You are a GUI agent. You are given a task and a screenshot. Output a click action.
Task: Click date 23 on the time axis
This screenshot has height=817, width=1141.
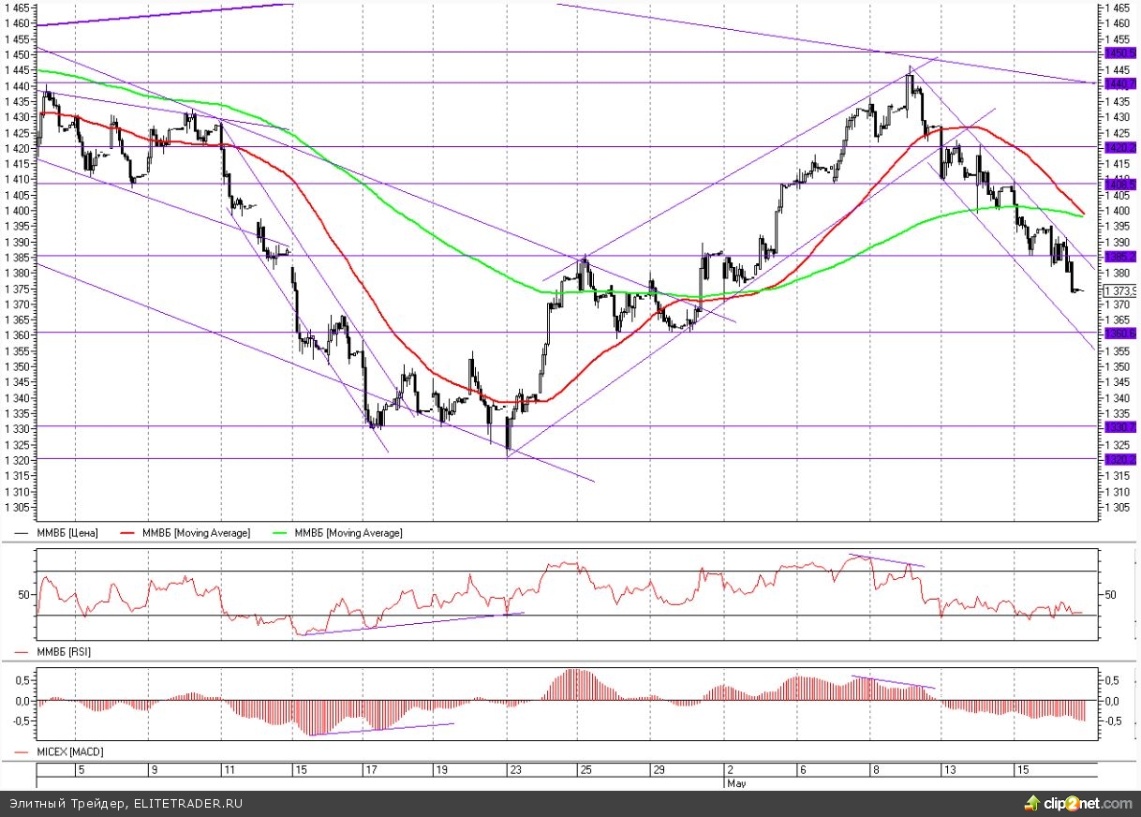click(x=515, y=769)
